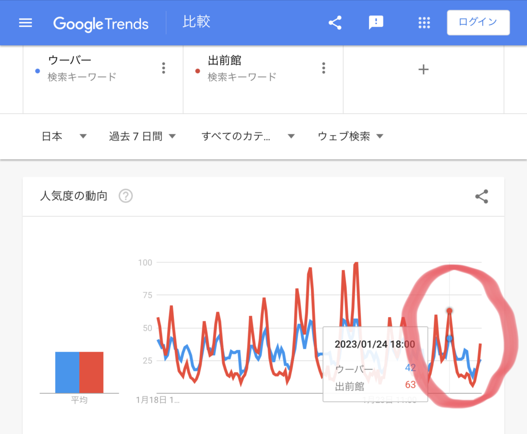The width and height of the screenshot is (527, 434).
Task: Click the red data point at chart peak
Action: pos(449,311)
